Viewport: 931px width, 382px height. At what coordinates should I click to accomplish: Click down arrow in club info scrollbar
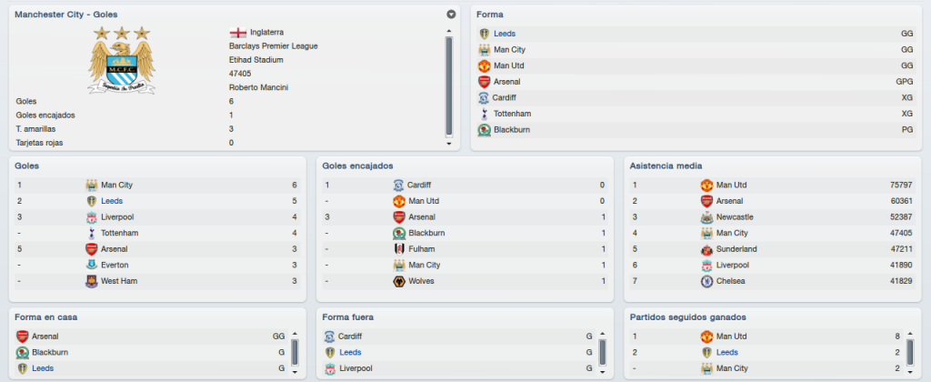[x=449, y=143]
